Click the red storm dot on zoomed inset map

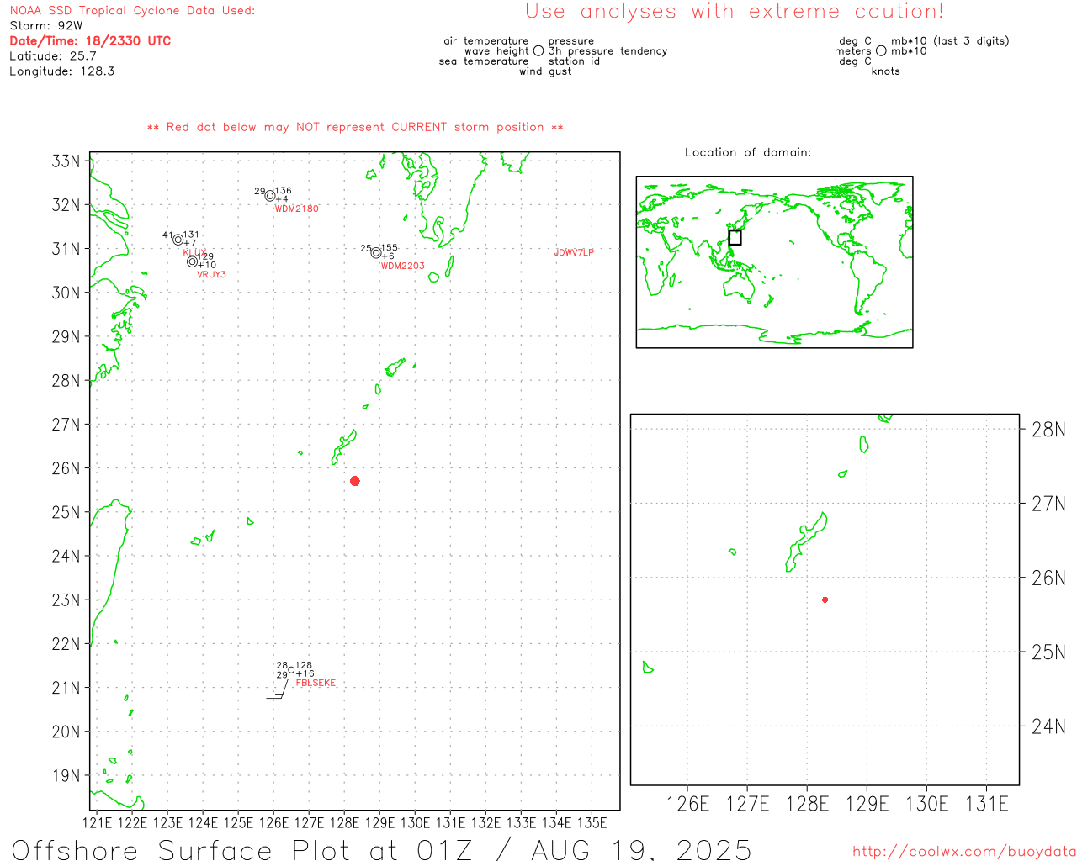pyautogui.click(x=825, y=600)
